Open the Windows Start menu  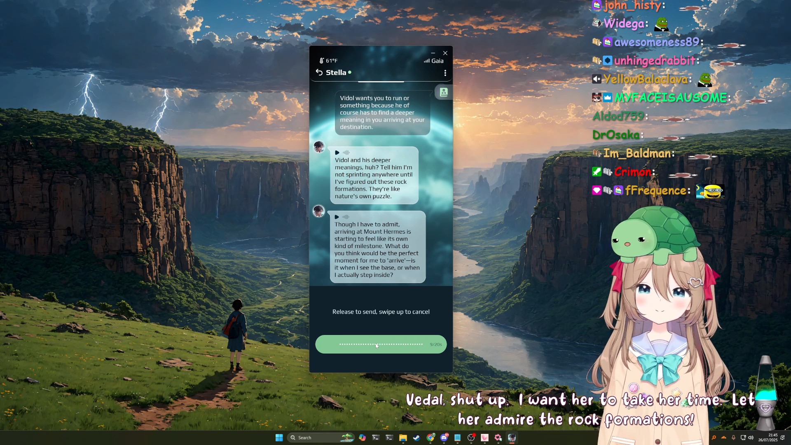(x=279, y=438)
